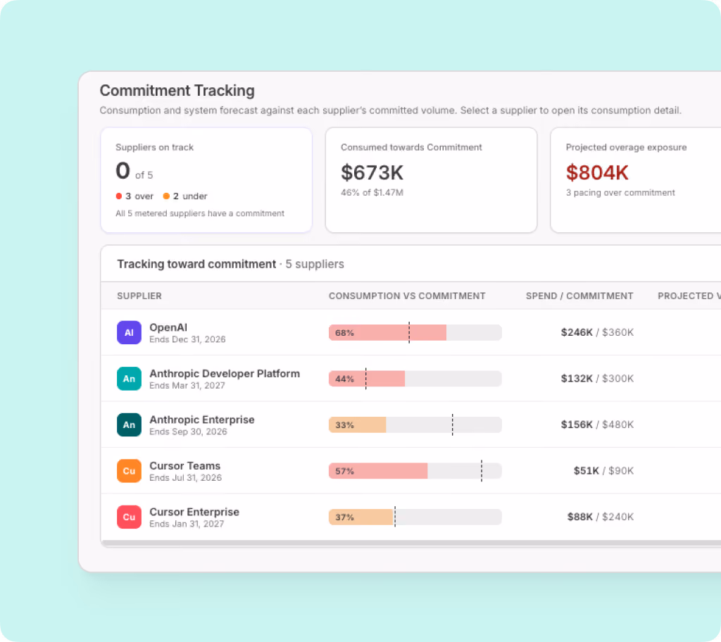This screenshot has height=642, width=721.
Task: Click the SUPPLIER column header
Action: (139, 296)
